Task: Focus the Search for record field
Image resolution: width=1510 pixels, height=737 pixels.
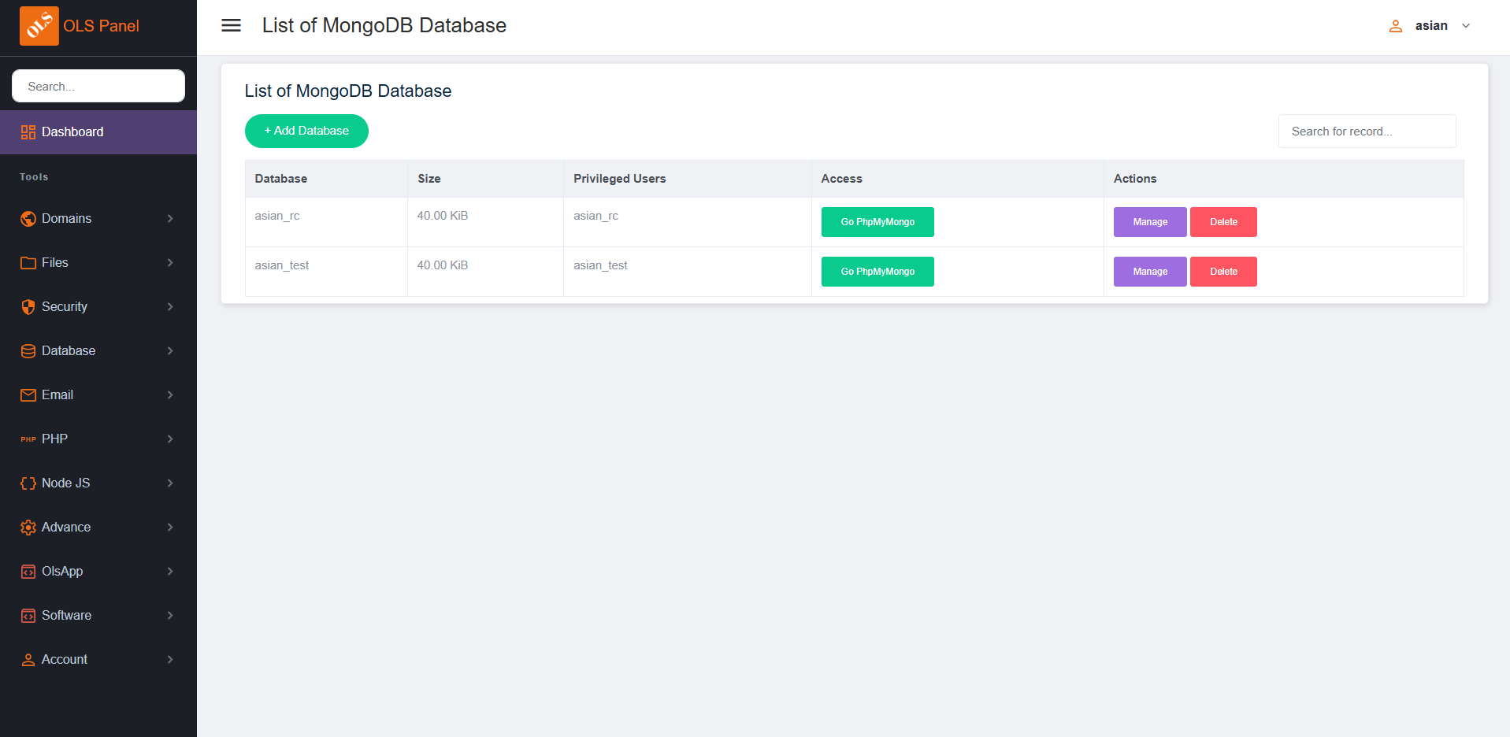Action: [1367, 131]
